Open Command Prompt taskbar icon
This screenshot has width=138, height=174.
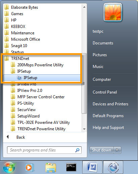click(x=71, y=167)
